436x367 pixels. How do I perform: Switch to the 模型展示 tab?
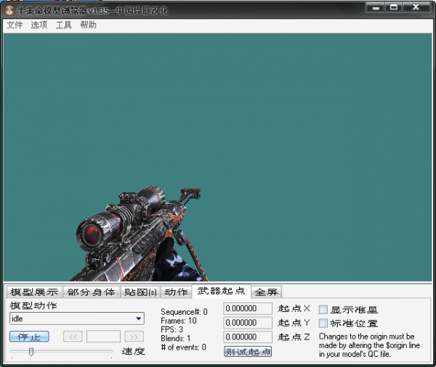tap(34, 292)
